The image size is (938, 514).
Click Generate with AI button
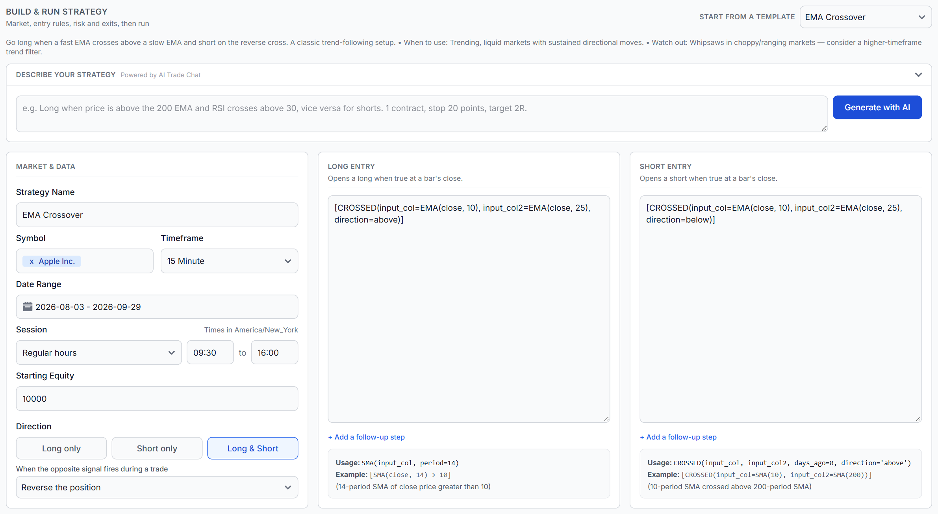click(877, 107)
